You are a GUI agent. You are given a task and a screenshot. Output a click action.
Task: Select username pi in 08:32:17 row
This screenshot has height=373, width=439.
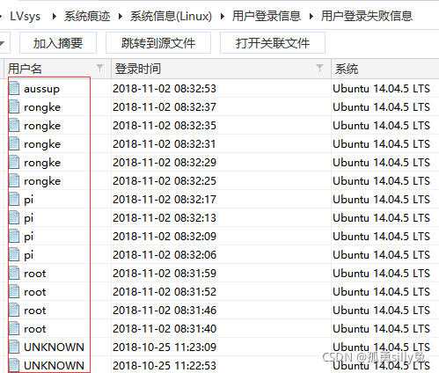tap(29, 200)
